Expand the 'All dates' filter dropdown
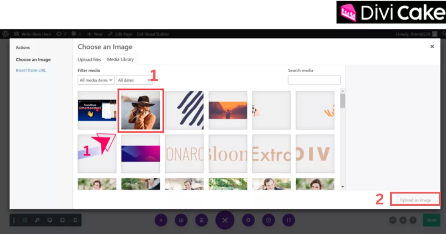The height and width of the screenshot is (234, 446). point(134,80)
